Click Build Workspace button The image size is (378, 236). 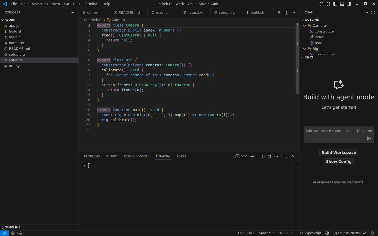(x=339, y=153)
